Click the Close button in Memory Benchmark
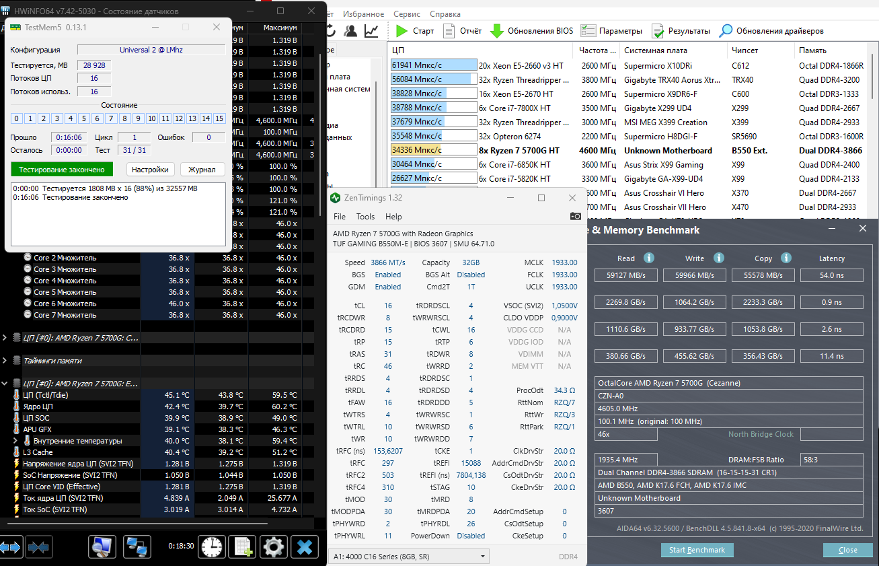 tap(848, 550)
